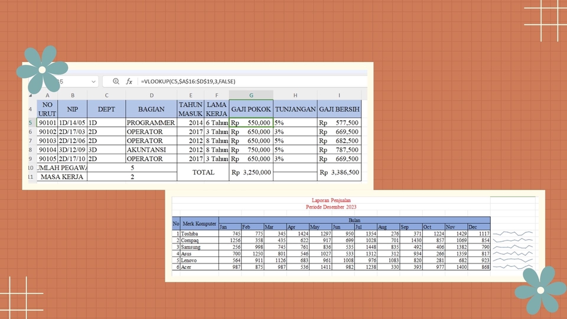
Task: Select column A header
Action: [x=47, y=95]
